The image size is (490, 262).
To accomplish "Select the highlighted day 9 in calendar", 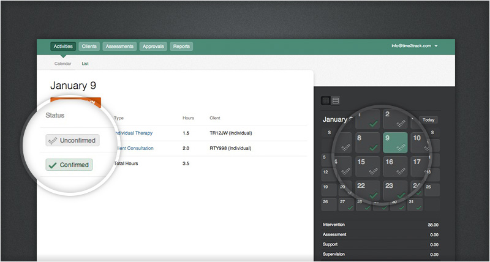I will [395, 143].
